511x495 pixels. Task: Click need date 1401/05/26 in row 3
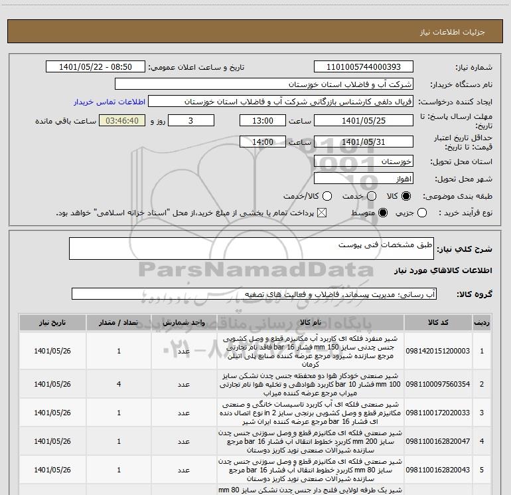(x=52, y=413)
